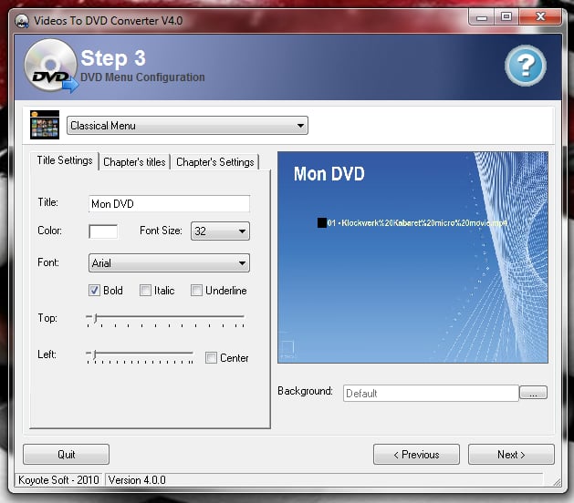The image size is (574, 503).
Task: Enable the Center checkbox
Action: (x=211, y=357)
